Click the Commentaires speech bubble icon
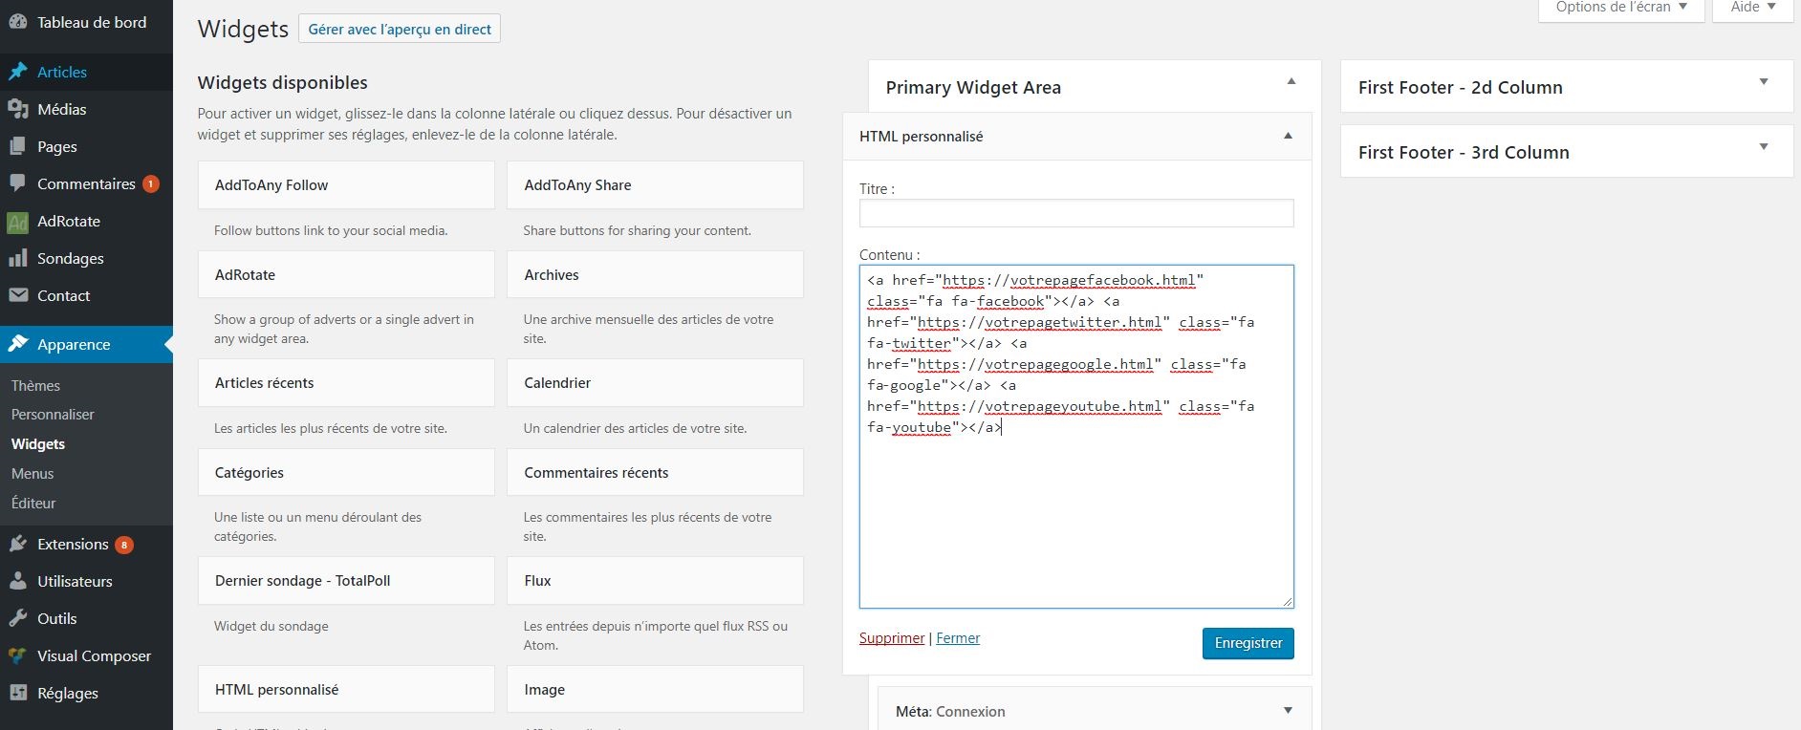The height and width of the screenshot is (730, 1801). (18, 183)
